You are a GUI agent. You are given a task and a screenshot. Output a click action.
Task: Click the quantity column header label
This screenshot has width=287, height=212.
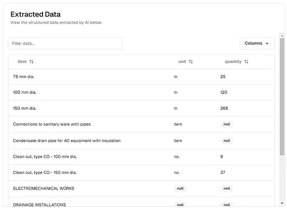tap(233, 62)
